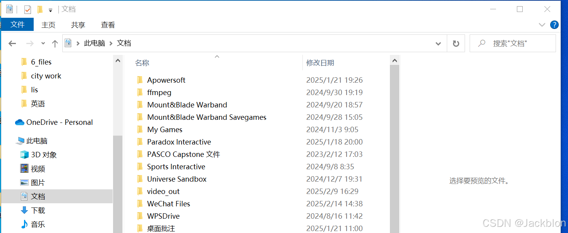568x233 pixels.
Task: Select the Apowersoft folder icon
Action: (140, 80)
